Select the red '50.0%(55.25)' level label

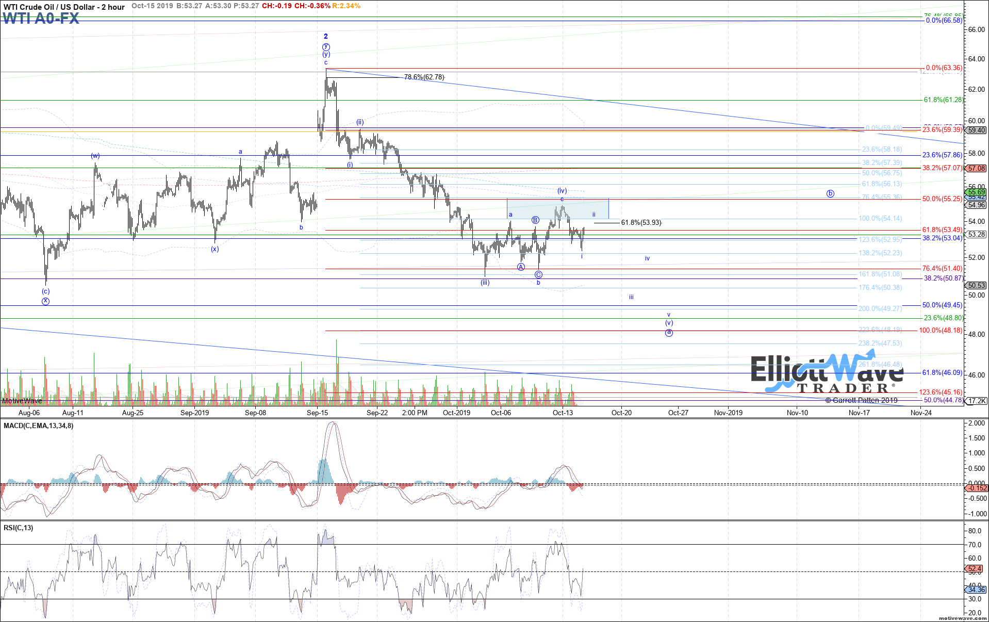coord(943,199)
